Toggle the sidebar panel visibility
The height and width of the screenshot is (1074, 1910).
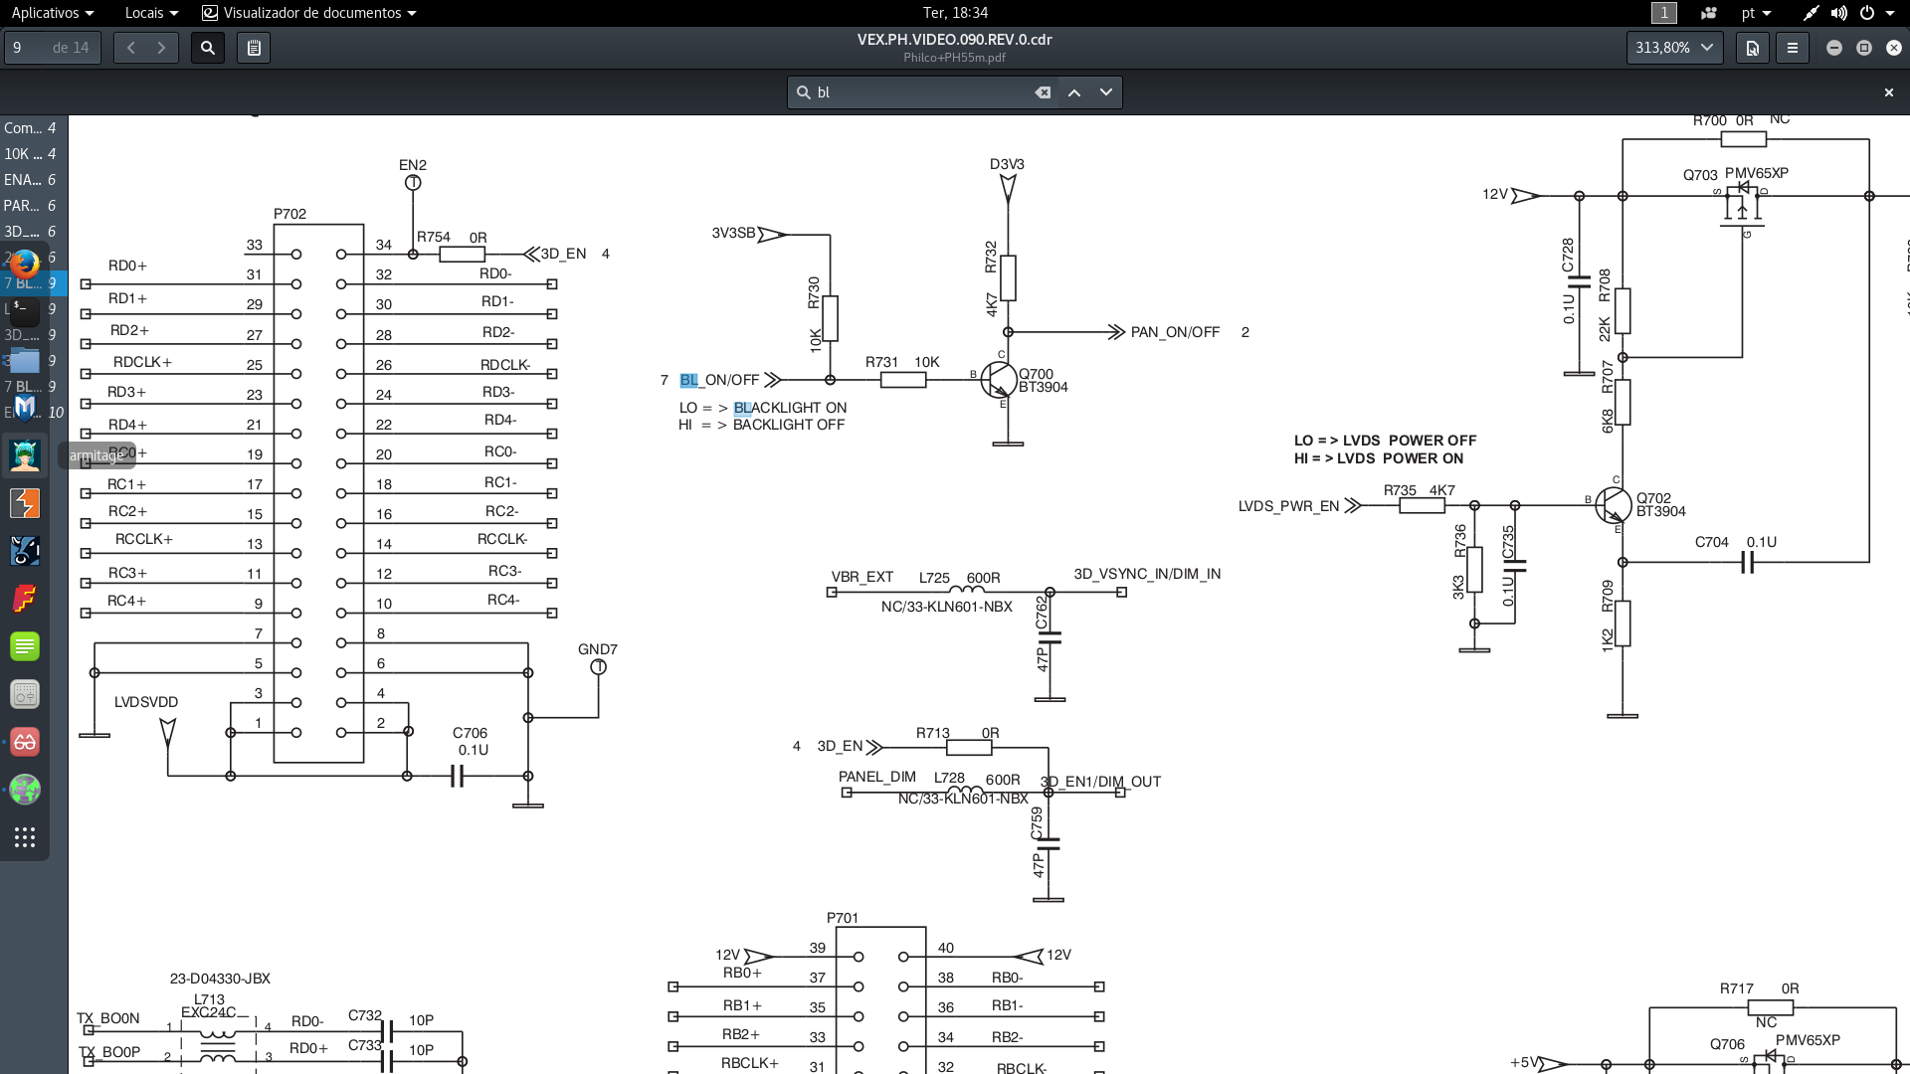click(255, 49)
